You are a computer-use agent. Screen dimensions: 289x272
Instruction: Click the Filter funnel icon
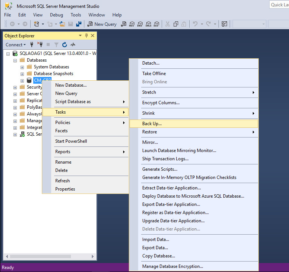[56, 44]
